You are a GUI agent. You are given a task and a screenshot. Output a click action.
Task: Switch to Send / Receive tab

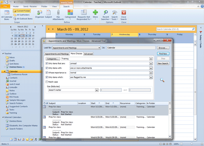click(30, 6)
